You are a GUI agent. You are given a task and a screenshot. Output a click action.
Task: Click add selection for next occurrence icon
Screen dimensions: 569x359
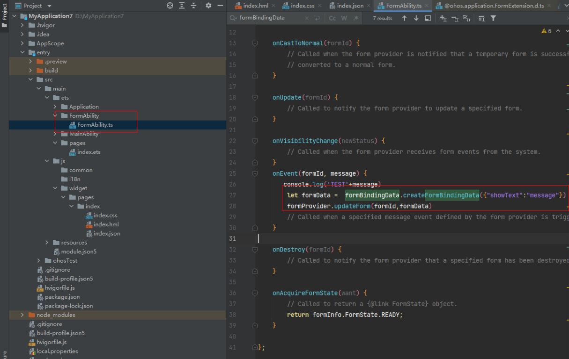coord(443,18)
